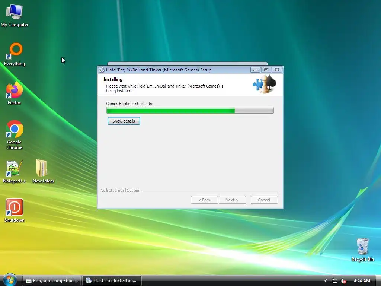Select the Notepad++ desktop shortcut
The image size is (381, 286).
[15, 171]
